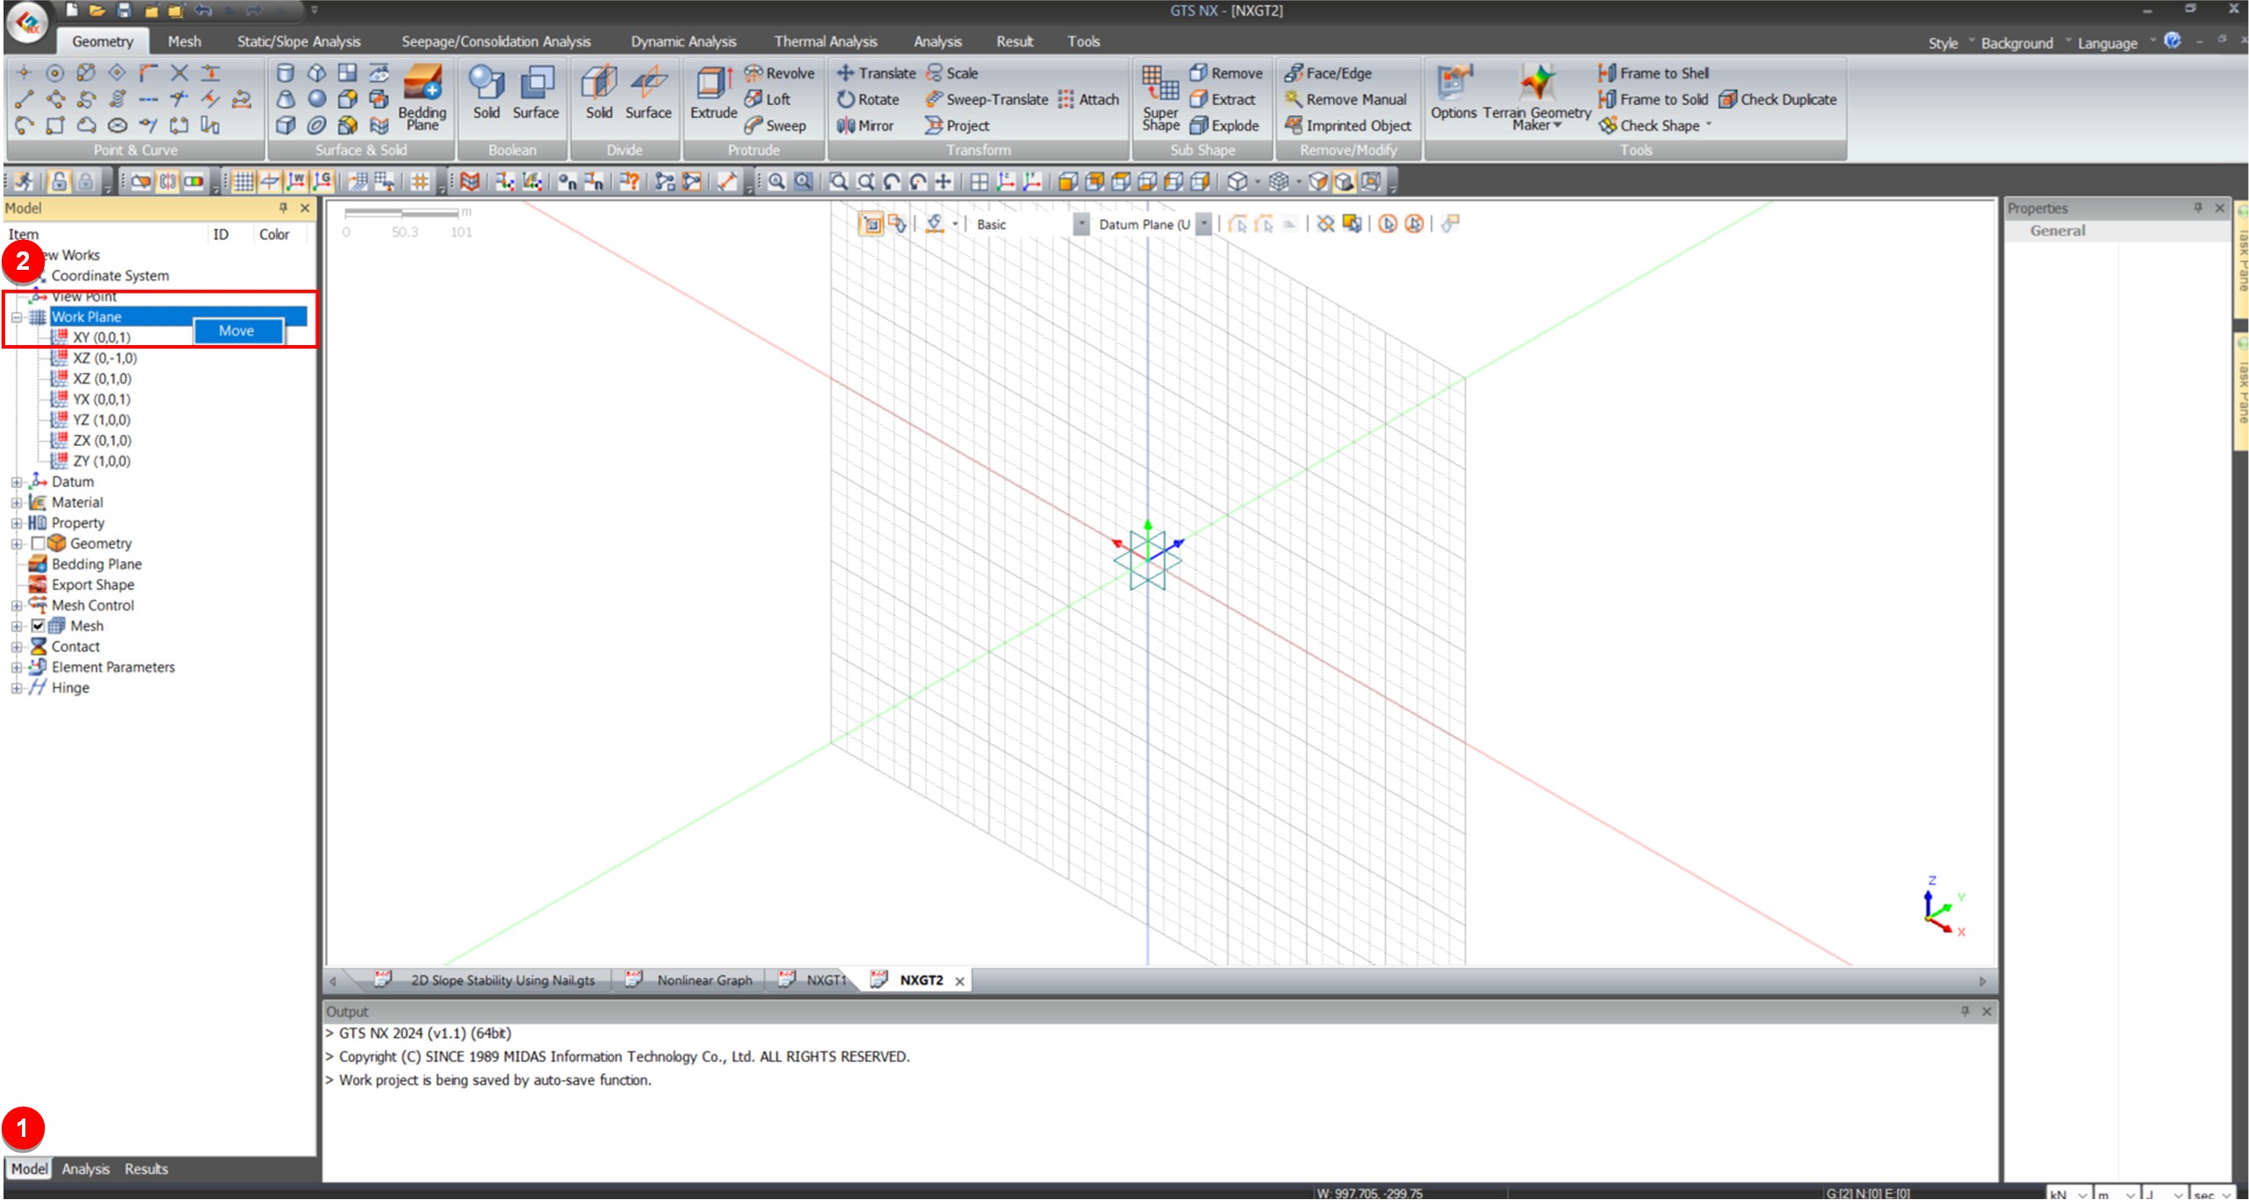Viewport: 2249px width, 1200px height.
Task: Click the Check Duplicate tool
Action: pos(1778,99)
